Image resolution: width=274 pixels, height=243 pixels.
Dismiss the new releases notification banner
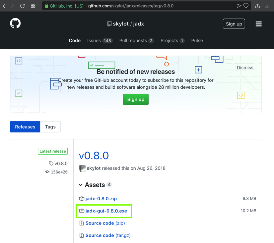pos(245,68)
